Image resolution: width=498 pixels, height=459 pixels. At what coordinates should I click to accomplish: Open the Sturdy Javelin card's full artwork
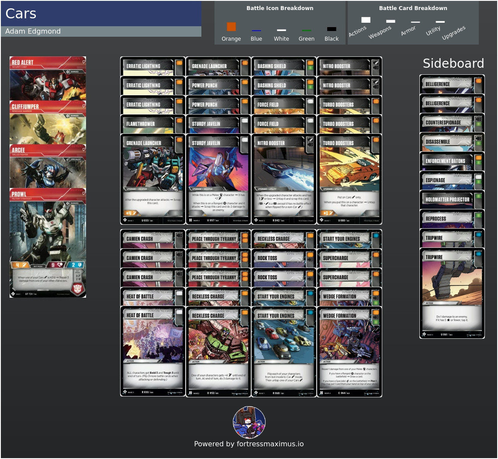(x=218, y=168)
